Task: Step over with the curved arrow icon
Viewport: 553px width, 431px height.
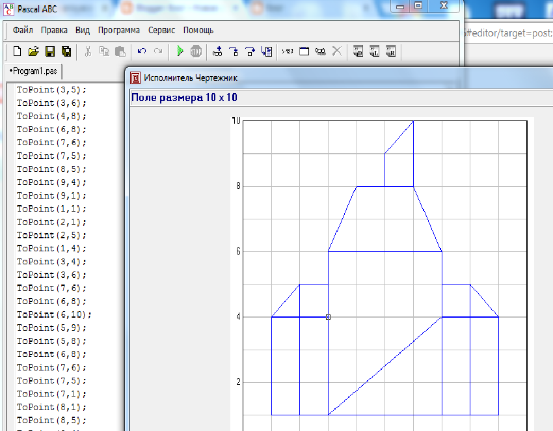Action: [250, 51]
